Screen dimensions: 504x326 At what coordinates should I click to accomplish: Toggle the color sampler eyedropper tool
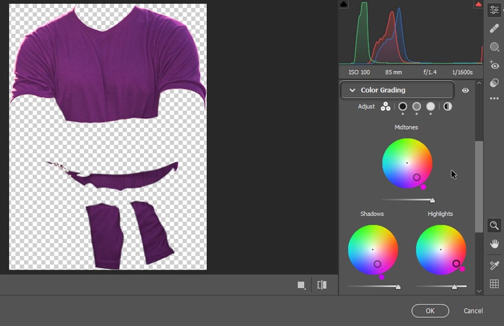tap(494, 266)
